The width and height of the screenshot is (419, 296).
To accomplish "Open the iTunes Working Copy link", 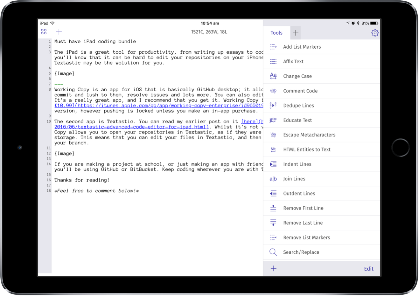I will [x=159, y=106].
